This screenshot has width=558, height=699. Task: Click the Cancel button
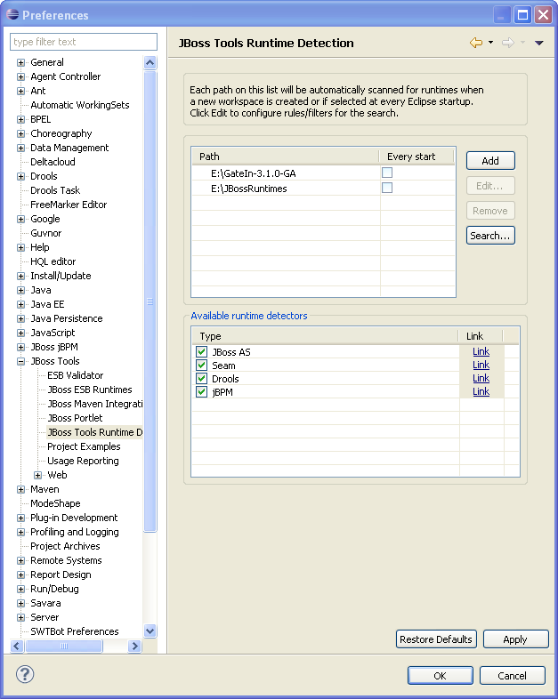tap(512, 676)
